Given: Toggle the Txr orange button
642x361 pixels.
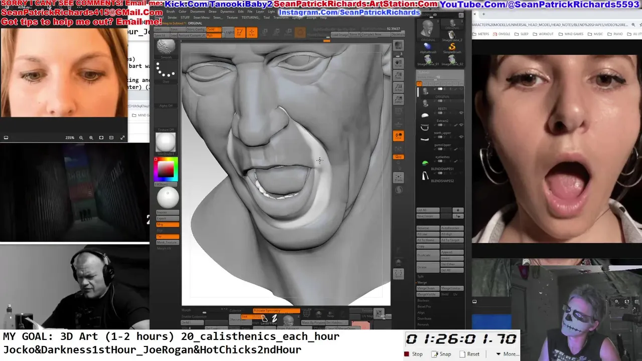Looking at the screenshot, I should (168, 237).
